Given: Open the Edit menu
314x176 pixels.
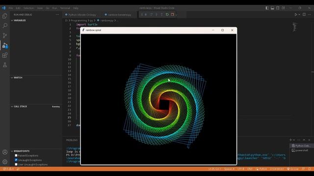Looking at the screenshot, I should tap(18, 8).
